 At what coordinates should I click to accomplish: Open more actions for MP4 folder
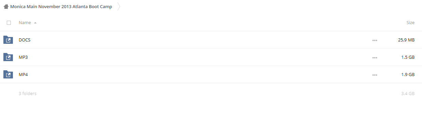click(375, 75)
